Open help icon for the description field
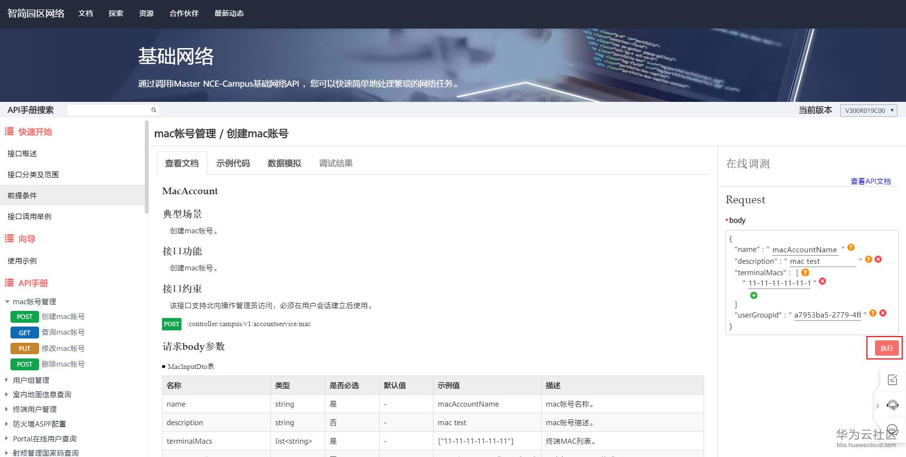Viewport: 906px width, 457px height. [868, 259]
